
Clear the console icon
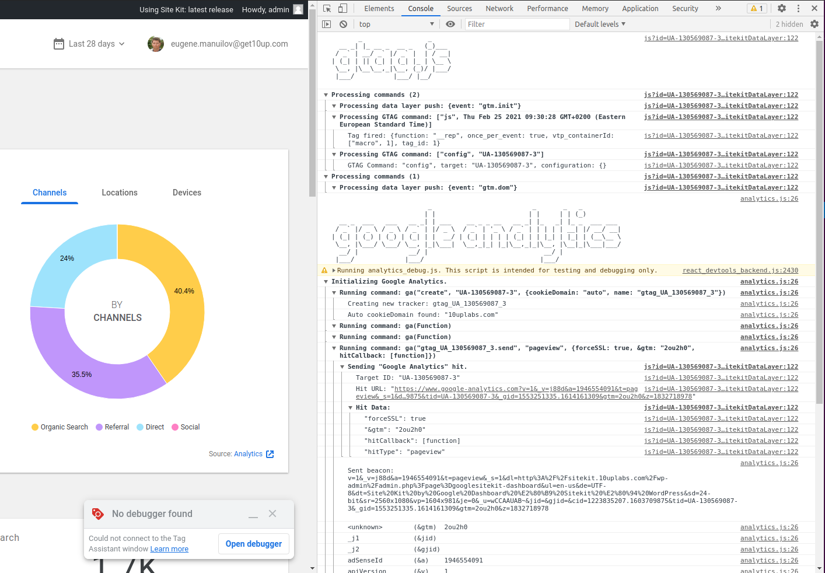pyautogui.click(x=344, y=24)
